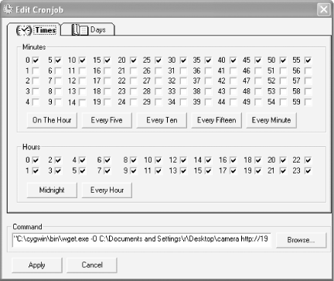Switch to the Times tab
Viewport: 334px width, 281px height.
pyautogui.click(x=34, y=30)
